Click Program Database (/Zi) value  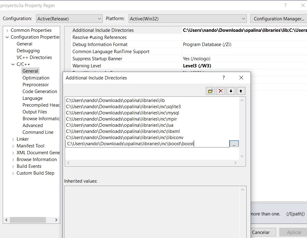pyautogui.click(x=207, y=45)
